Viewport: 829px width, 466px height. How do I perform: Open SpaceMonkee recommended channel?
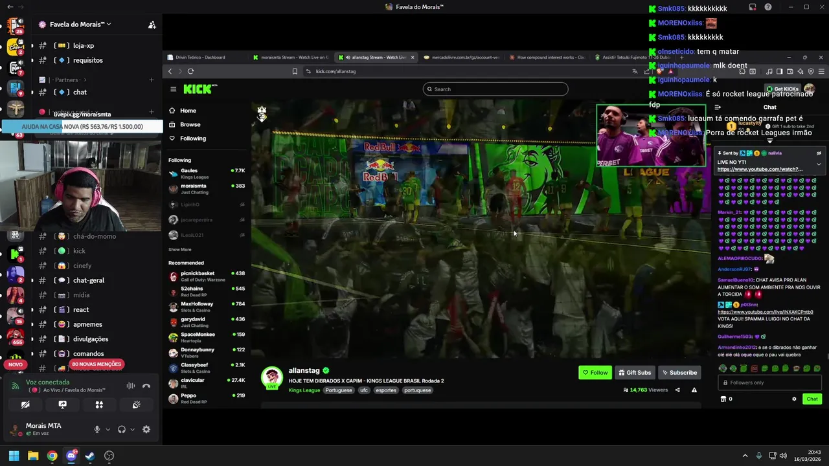pos(207,337)
